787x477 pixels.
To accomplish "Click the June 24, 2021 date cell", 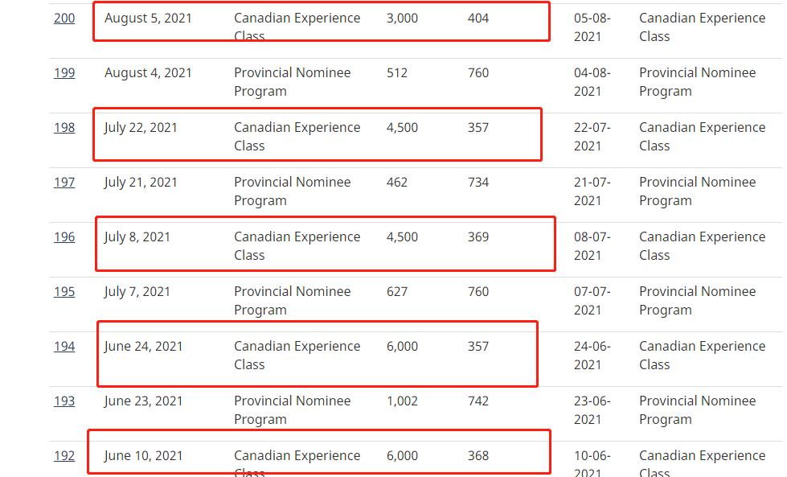I will coord(143,346).
